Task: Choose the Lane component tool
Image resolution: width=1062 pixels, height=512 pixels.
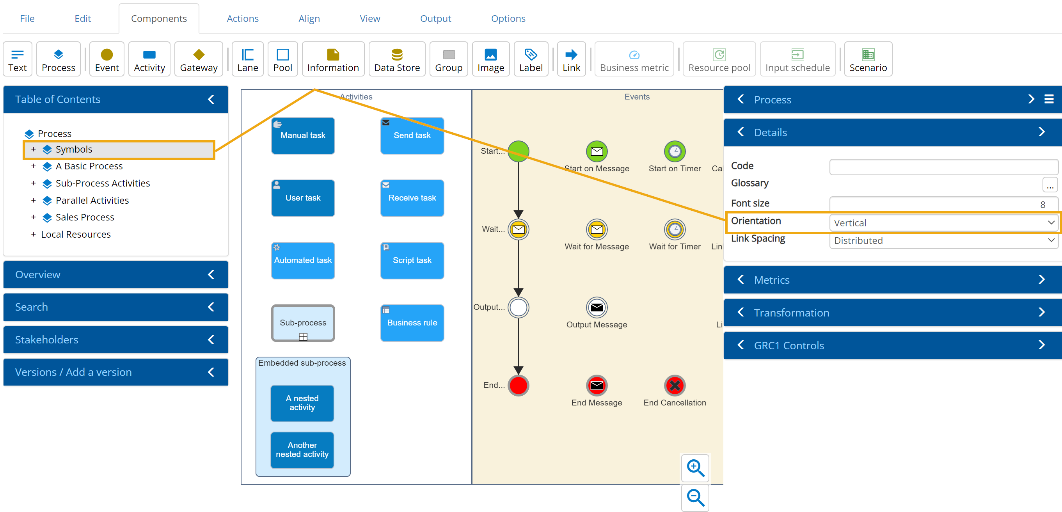Action: coord(247,59)
